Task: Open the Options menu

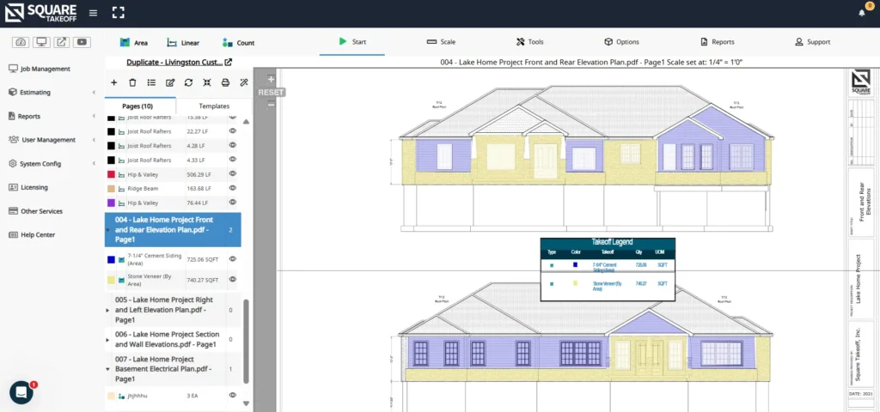Action: [621, 42]
